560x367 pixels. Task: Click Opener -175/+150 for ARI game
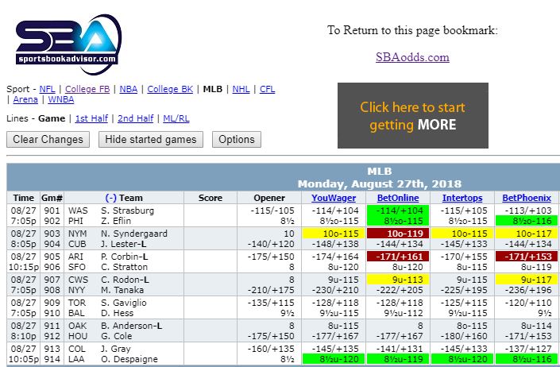271,257
